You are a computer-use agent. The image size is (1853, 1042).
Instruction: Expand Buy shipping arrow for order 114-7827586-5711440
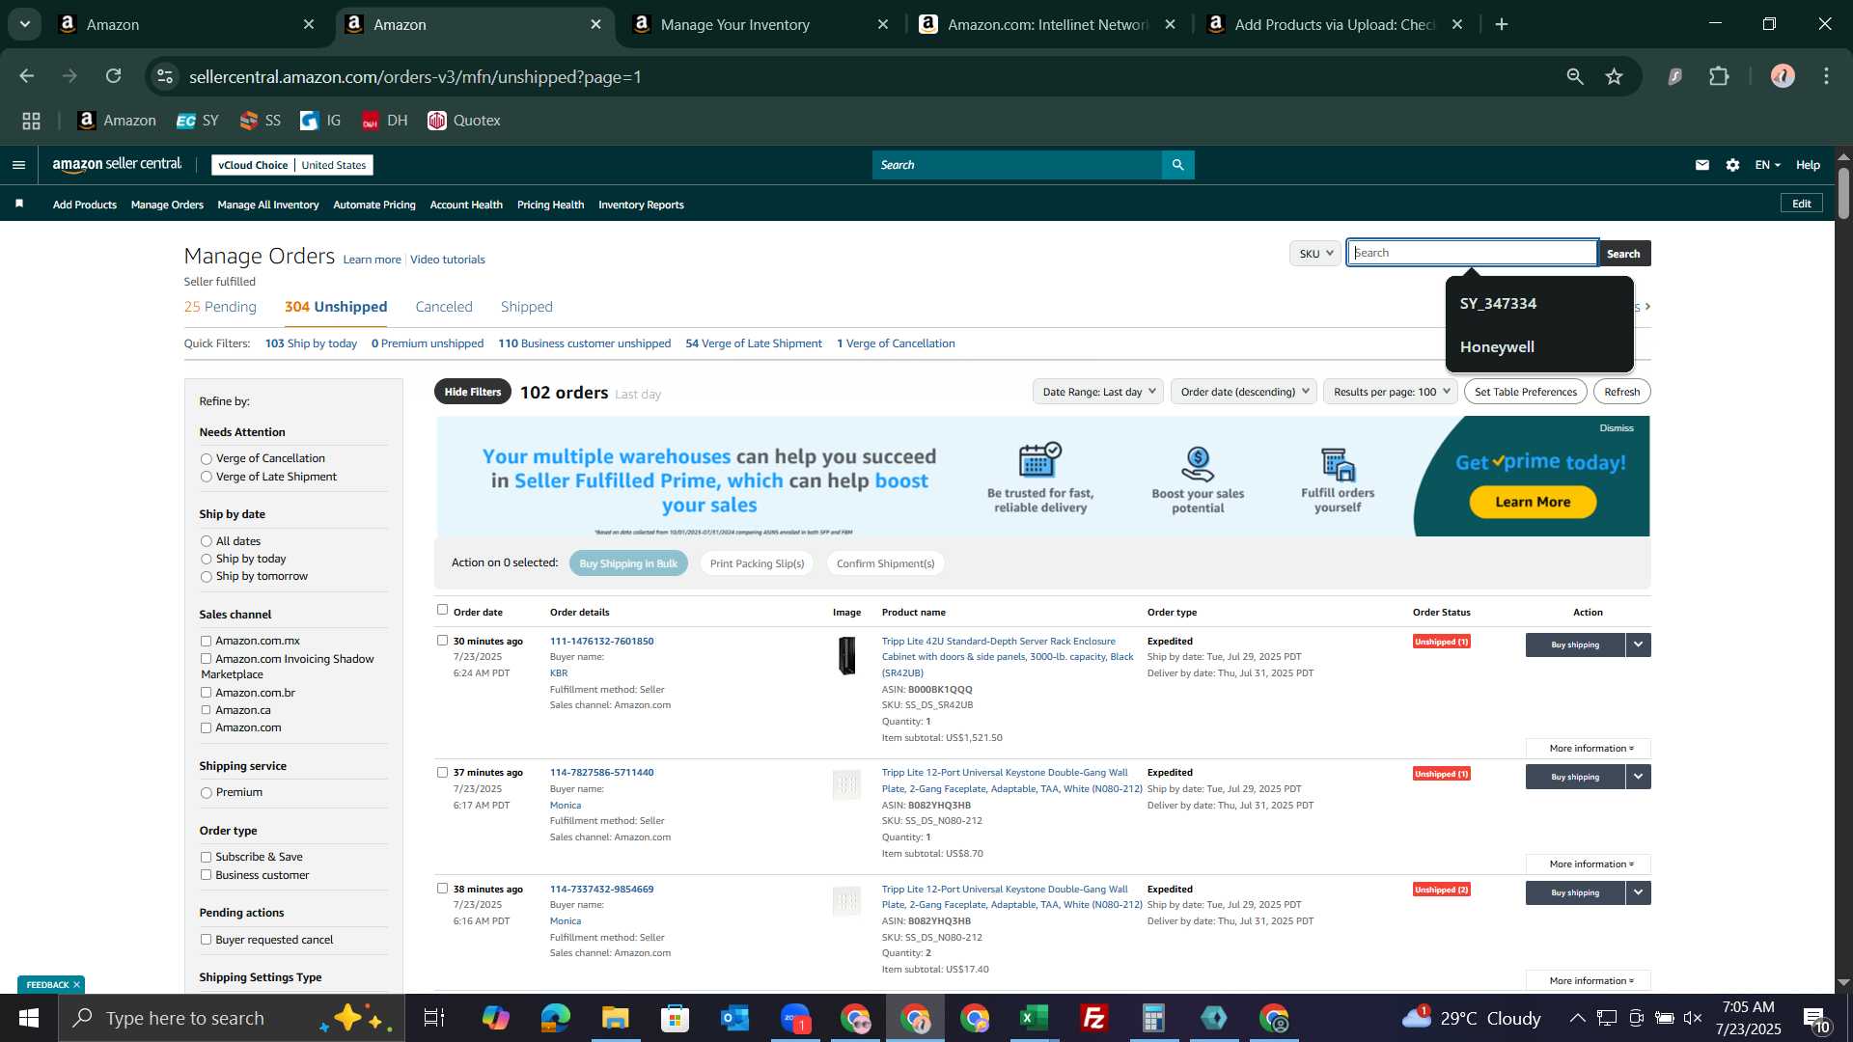(x=1638, y=777)
